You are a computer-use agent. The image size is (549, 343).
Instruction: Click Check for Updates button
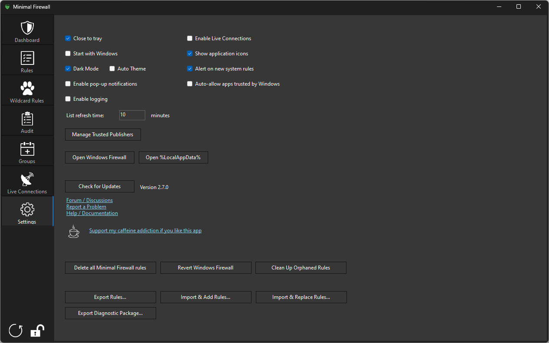(x=99, y=186)
